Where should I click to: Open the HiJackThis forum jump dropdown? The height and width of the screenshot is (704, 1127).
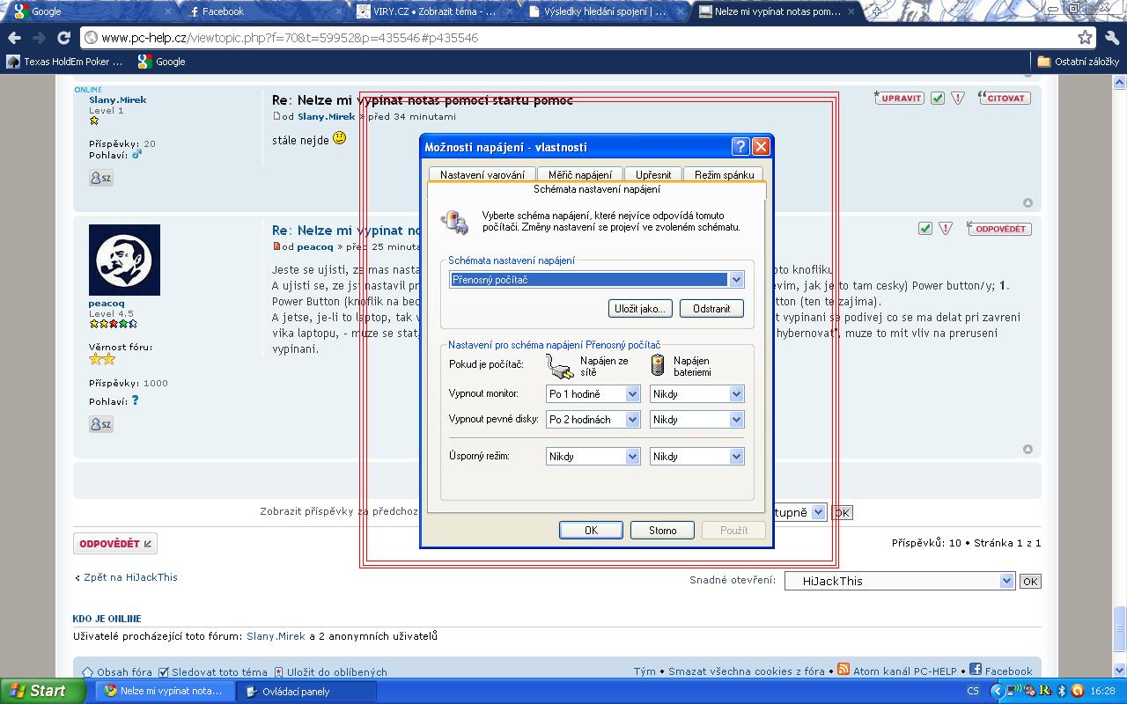pos(900,581)
